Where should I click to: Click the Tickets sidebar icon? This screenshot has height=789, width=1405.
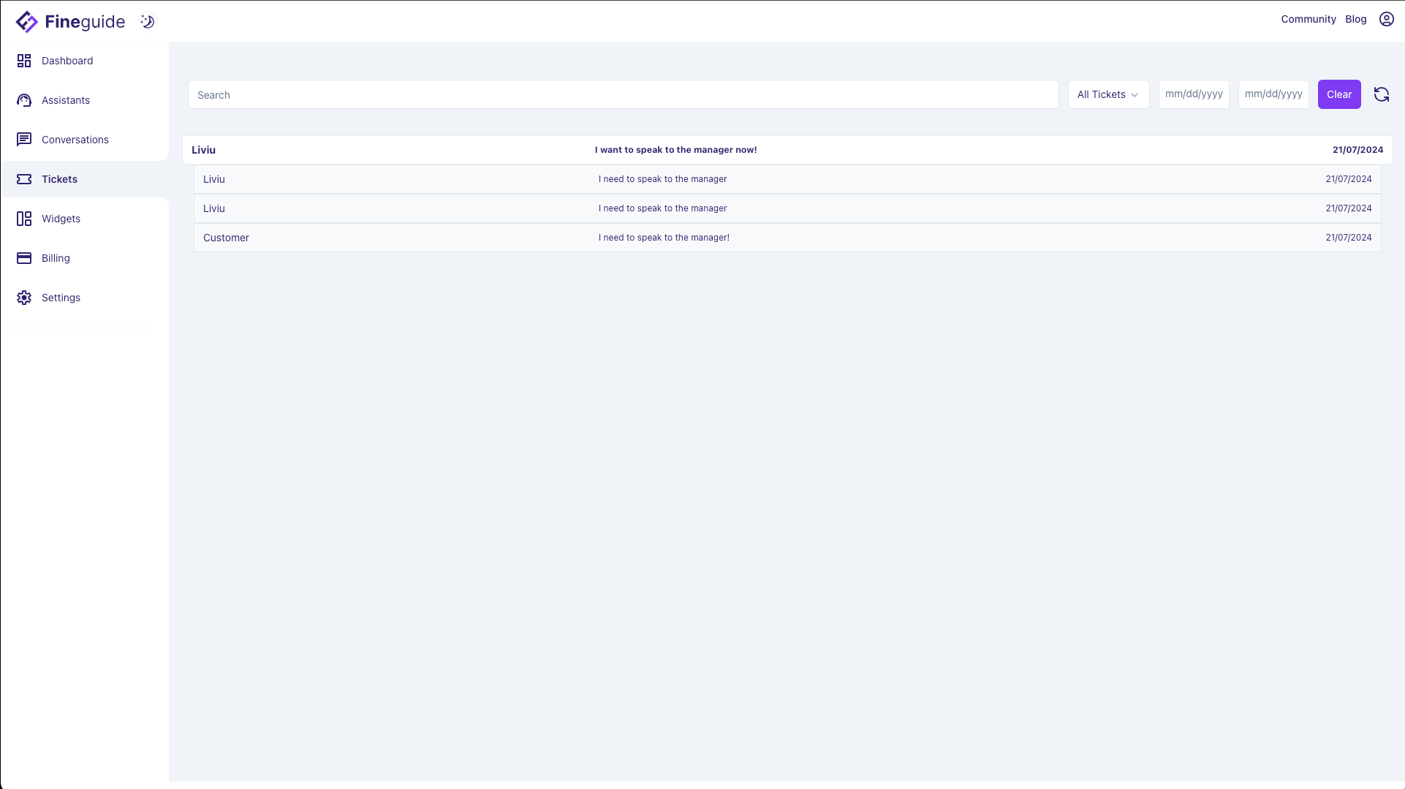[24, 179]
